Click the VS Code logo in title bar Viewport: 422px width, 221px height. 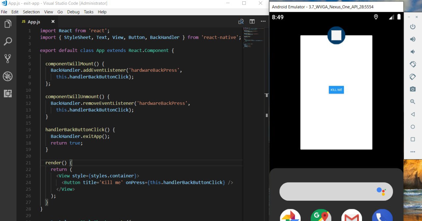[4, 3]
